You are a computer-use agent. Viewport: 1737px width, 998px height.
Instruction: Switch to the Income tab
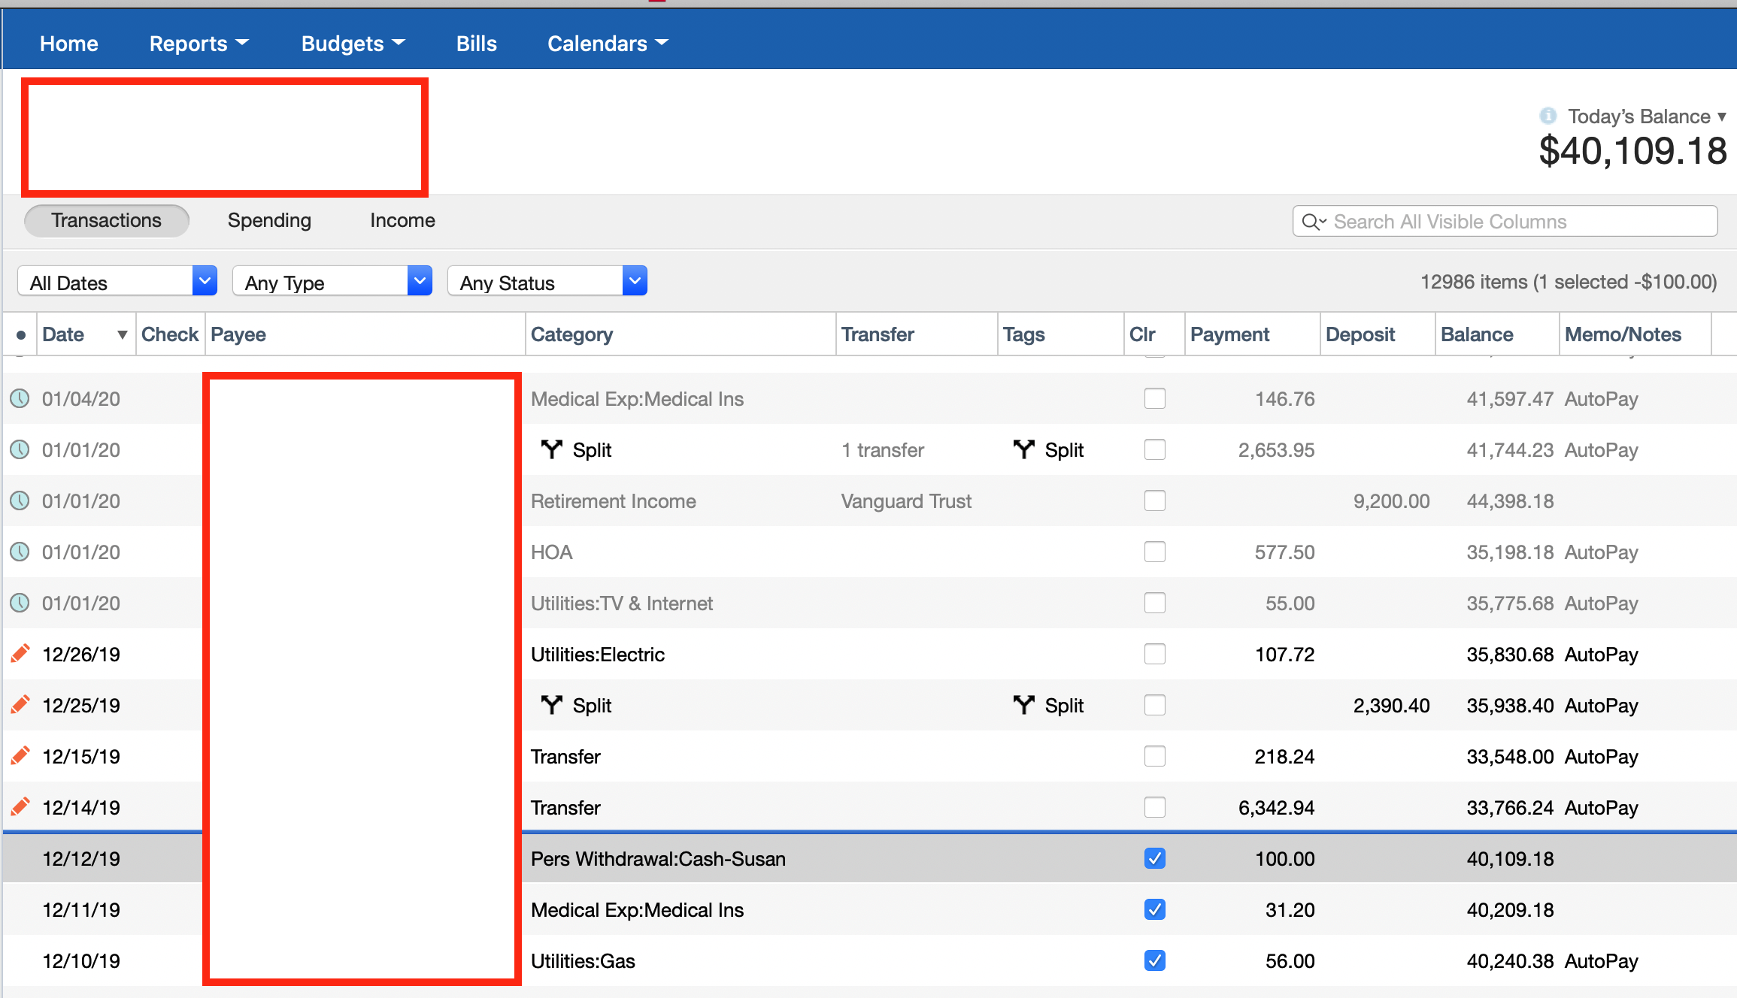point(402,219)
